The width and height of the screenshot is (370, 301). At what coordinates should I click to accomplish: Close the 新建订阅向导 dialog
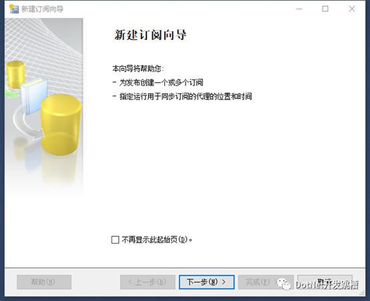pyautogui.click(x=352, y=9)
